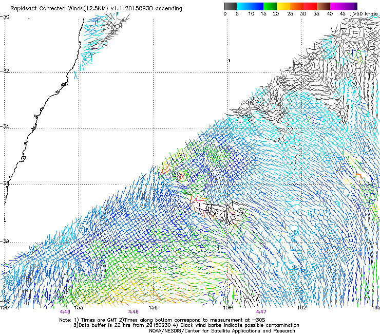Pick the red 30–35 knots color bar segment
The width and height of the screenshot is (380, 334).
click(x=310, y=6)
